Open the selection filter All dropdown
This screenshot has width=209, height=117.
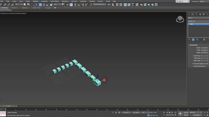point(19,4)
